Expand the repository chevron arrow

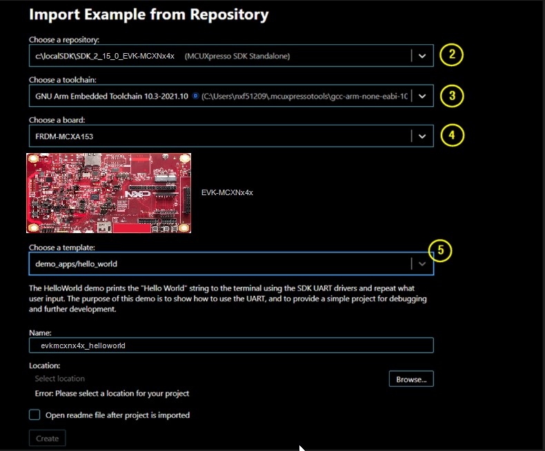tap(422, 56)
